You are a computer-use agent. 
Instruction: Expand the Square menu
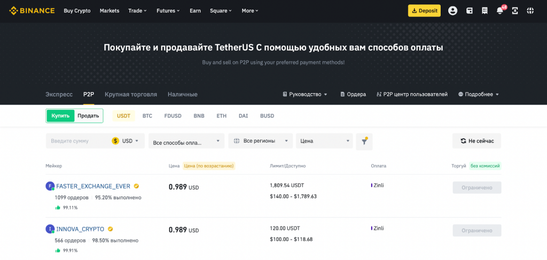coord(221,11)
